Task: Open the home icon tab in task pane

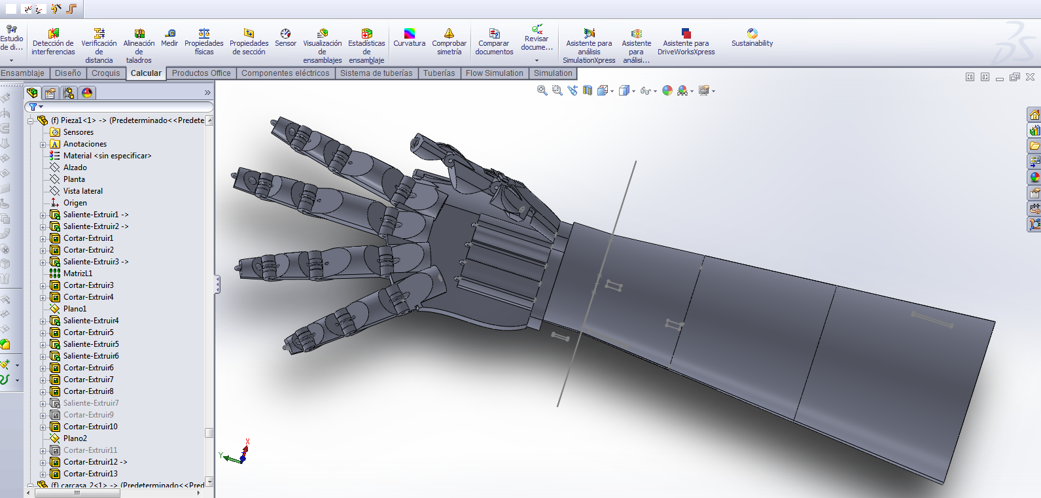Action: click(x=1034, y=115)
